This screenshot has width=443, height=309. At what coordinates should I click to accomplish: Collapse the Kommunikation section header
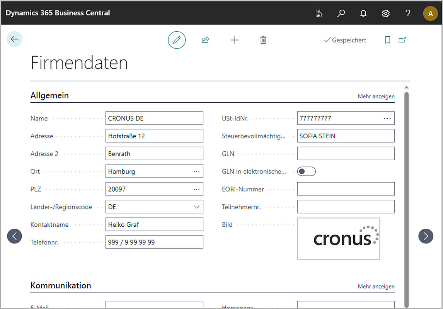61,285
